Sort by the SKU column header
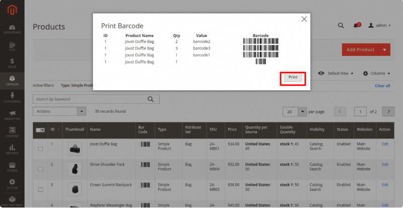Screen dimensions: 403x208 tap(216, 129)
